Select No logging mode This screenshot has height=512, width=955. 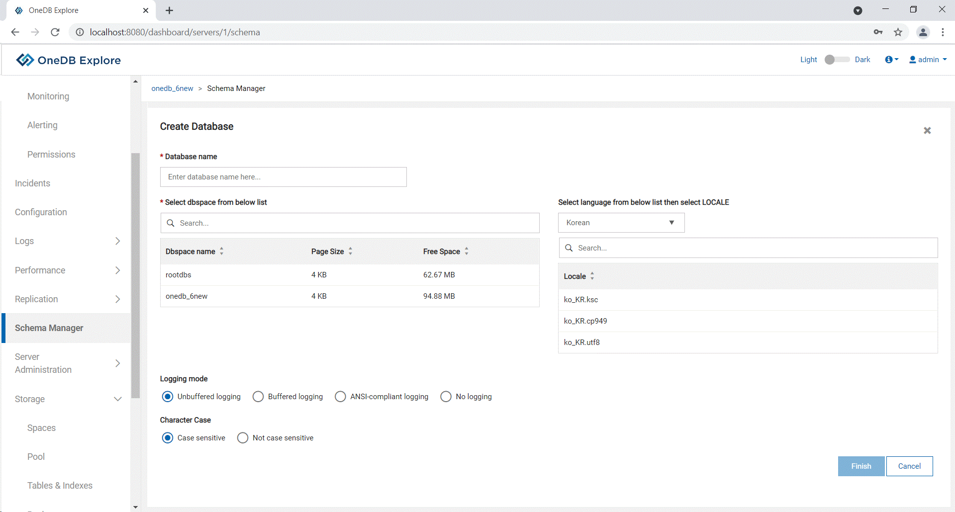coord(446,397)
